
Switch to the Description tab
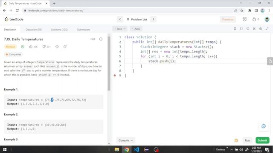click(10, 30)
